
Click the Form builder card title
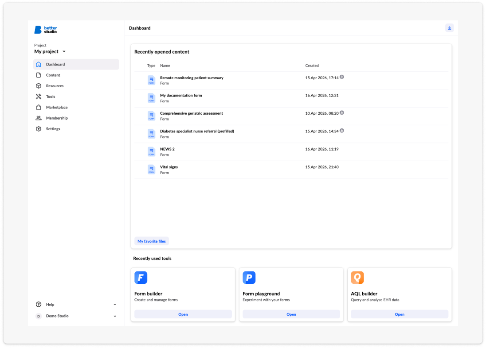coord(148,294)
